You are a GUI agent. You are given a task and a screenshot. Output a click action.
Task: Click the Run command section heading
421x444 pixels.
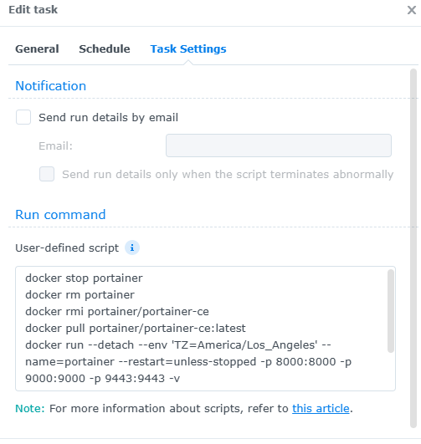(x=60, y=215)
